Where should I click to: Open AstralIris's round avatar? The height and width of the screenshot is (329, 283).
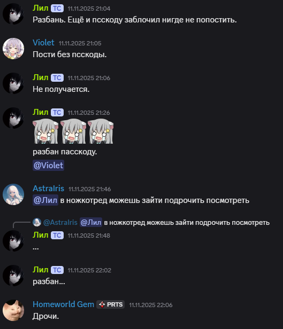click(x=13, y=194)
